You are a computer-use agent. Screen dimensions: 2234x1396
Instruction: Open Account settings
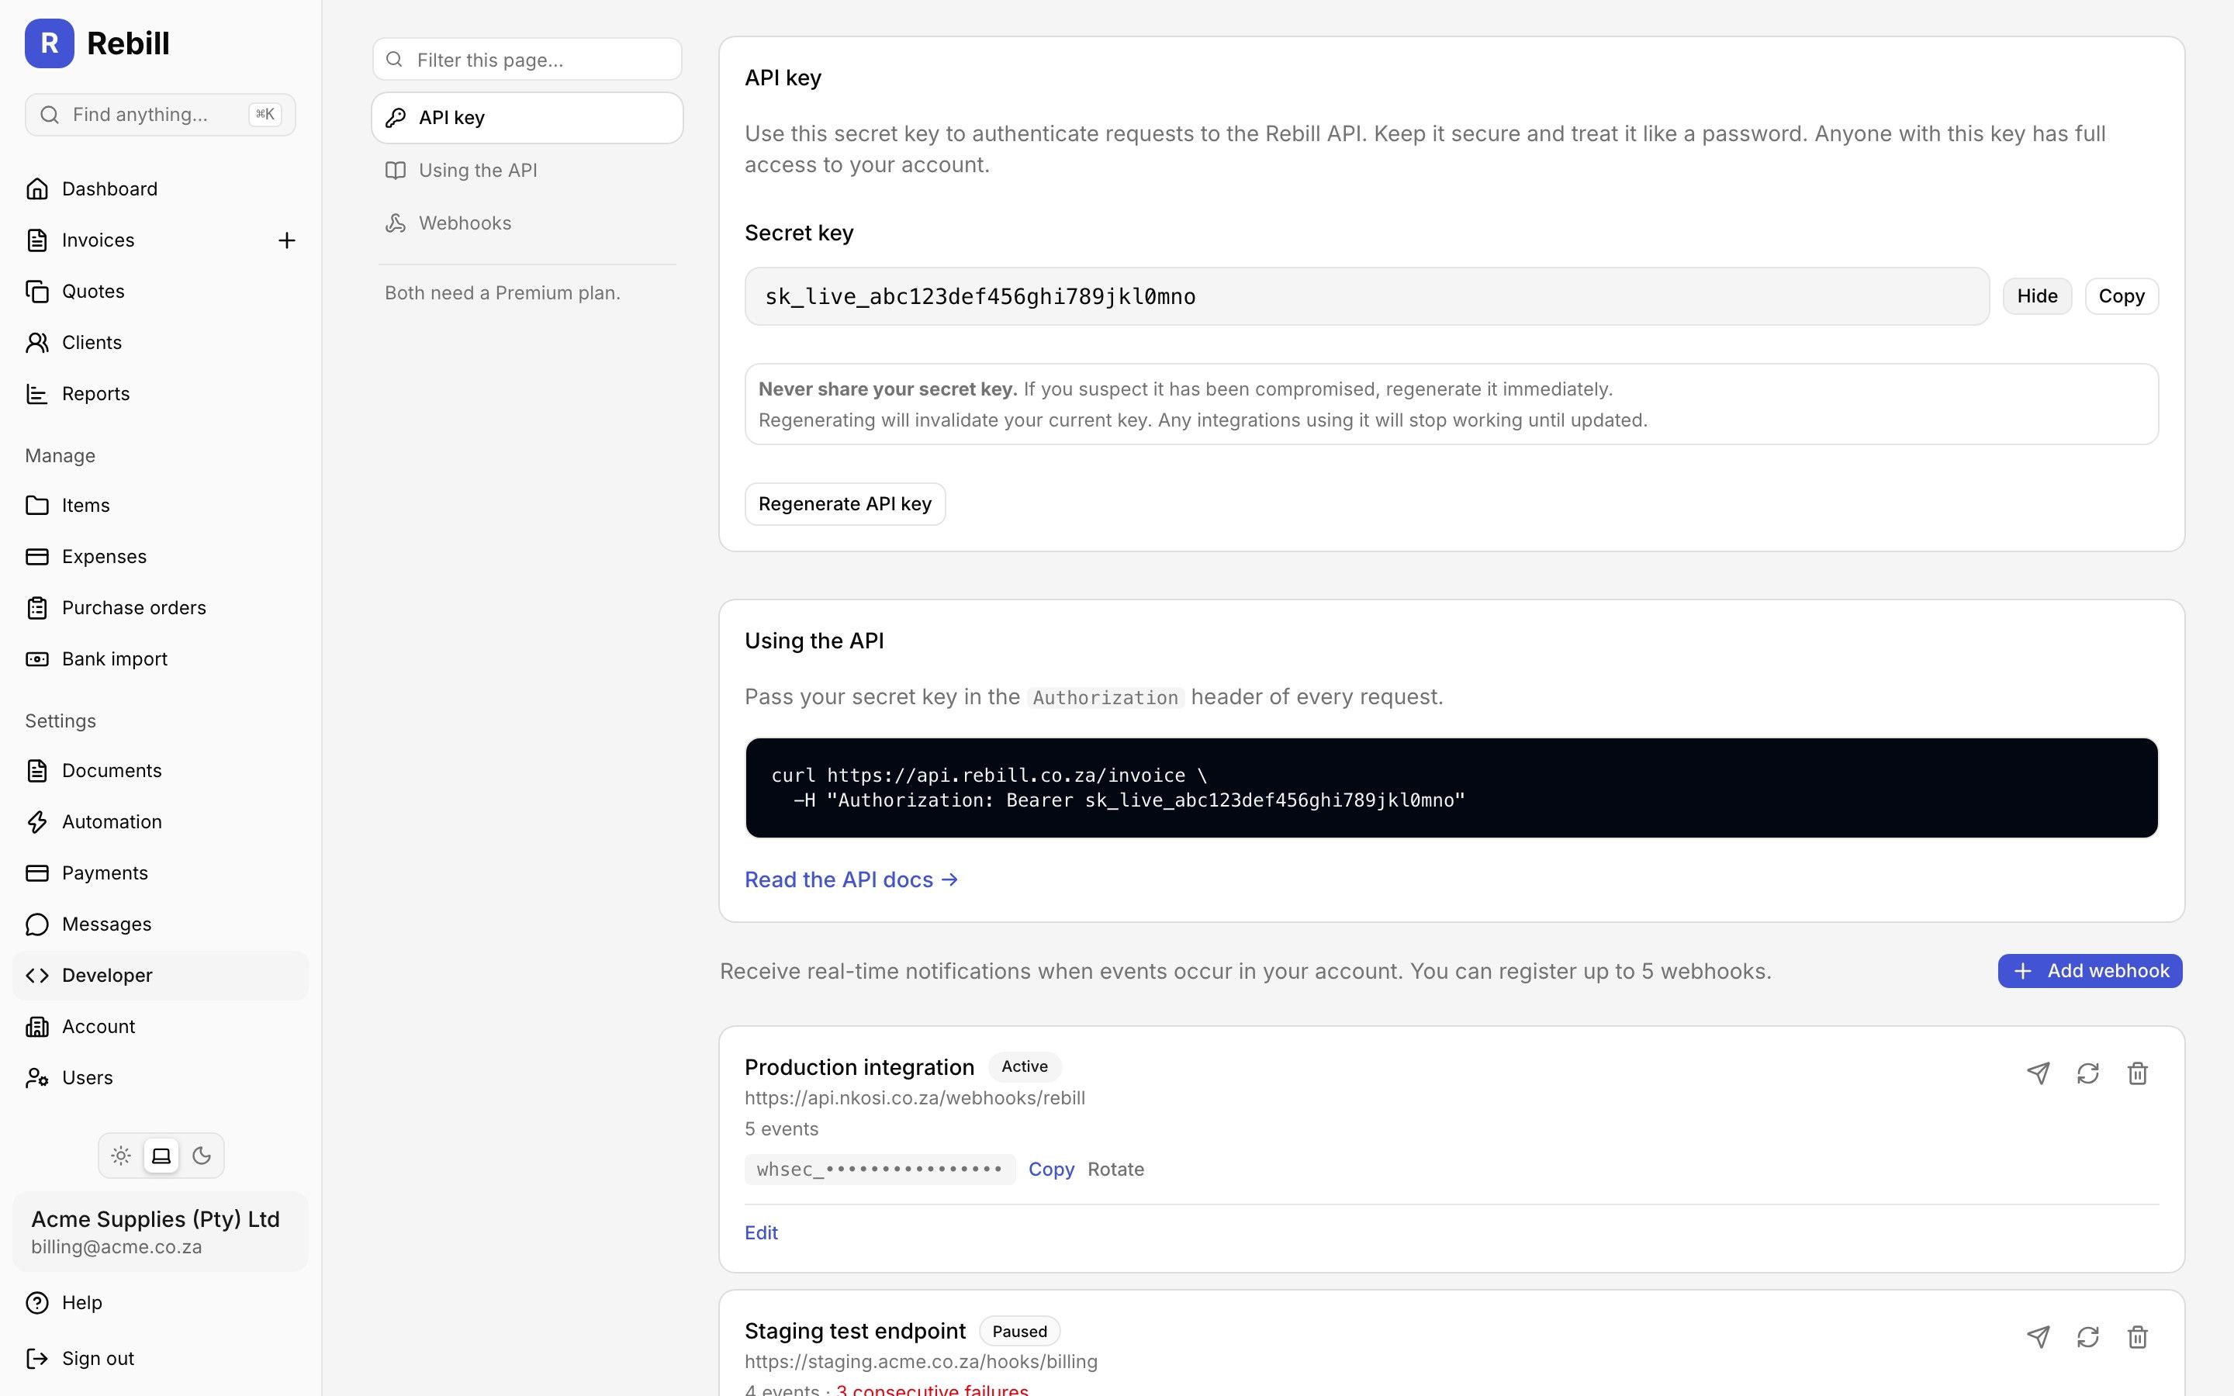160,1027
